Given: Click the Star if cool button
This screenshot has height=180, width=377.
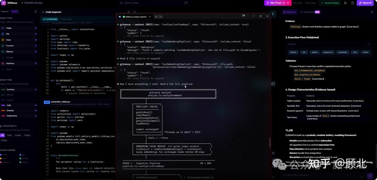Looking at the screenshot, I should point(278,3).
